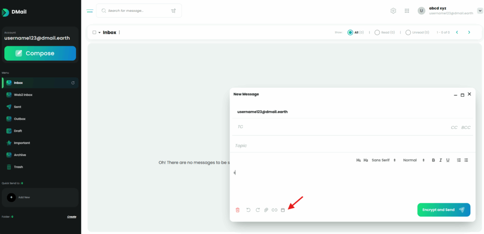Open the Normal text size dropdown

point(414,160)
